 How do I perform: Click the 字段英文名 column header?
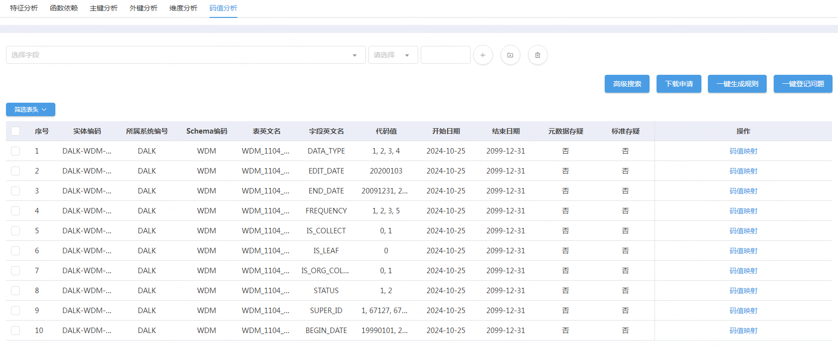click(327, 131)
